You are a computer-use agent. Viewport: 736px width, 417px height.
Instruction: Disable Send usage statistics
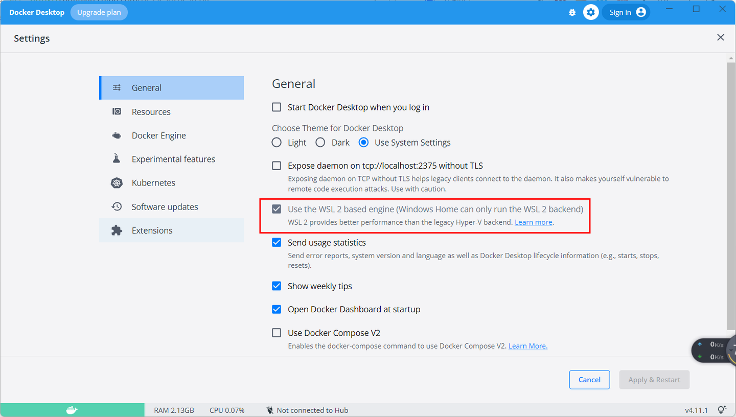[x=277, y=242]
